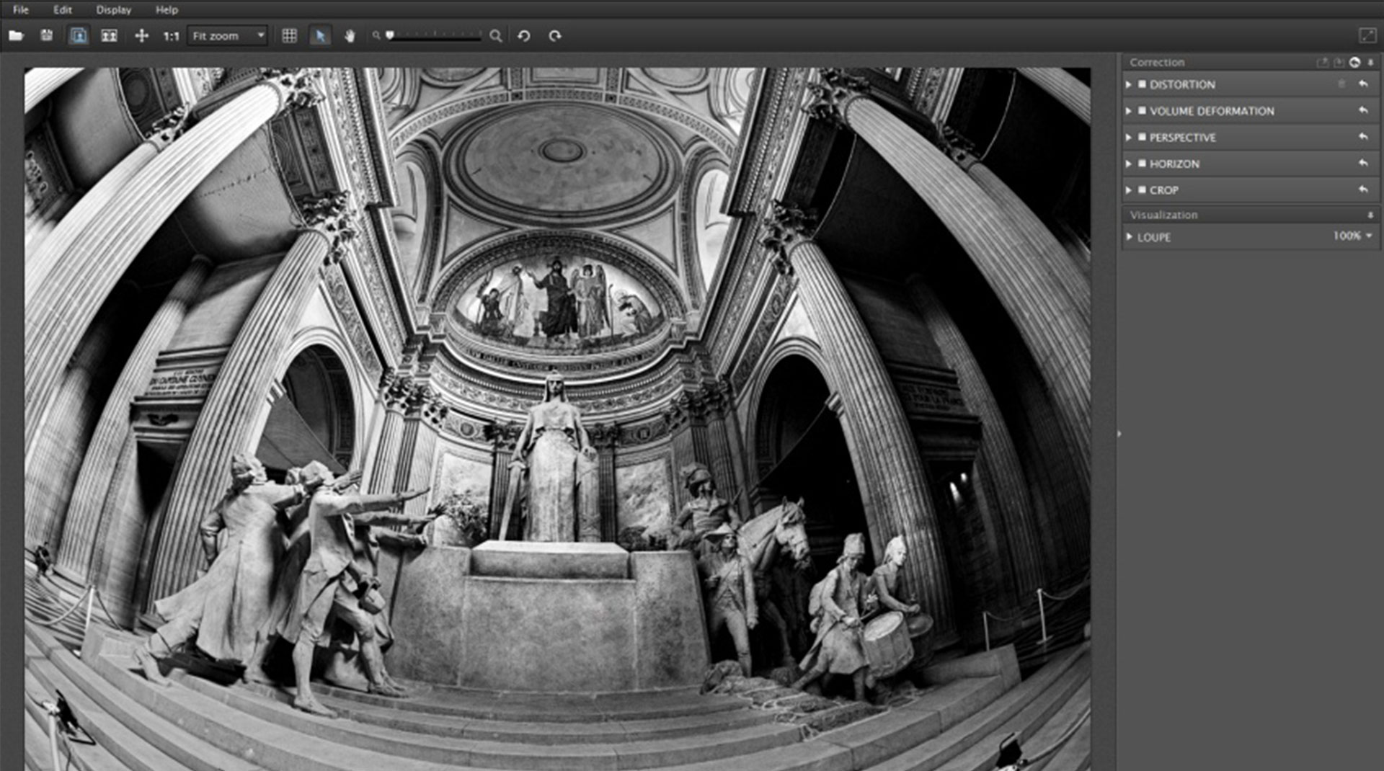
Task: Click the four-arrow fit-to-screen icon
Action: pyautogui.click(x=141, y=35)
